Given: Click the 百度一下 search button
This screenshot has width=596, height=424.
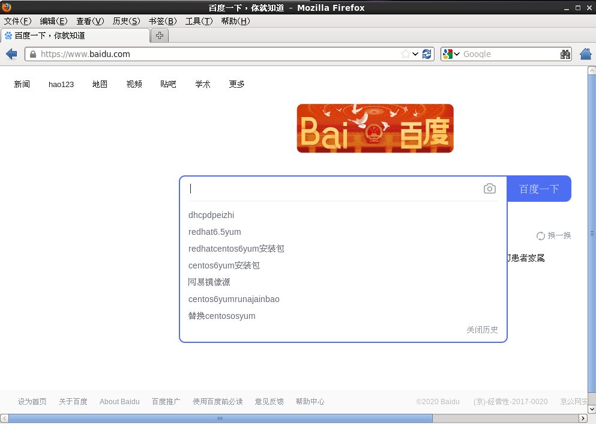Looking at the screenshot, I should tap(539, 189).
